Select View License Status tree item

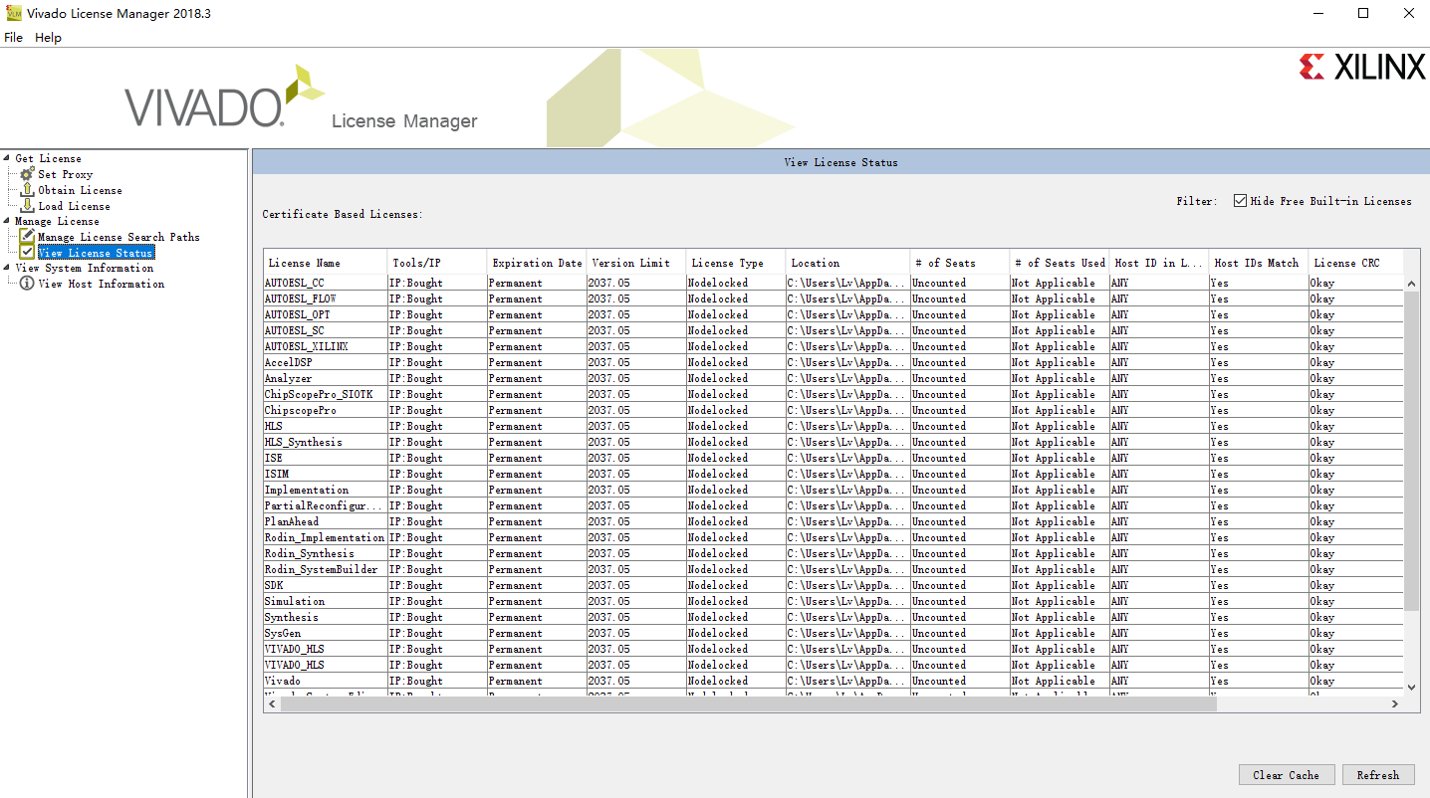coord(96,253)
